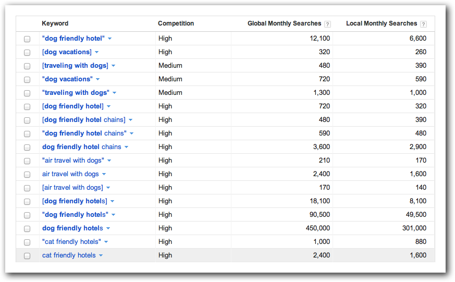The width and height of the screenshot is (455, 282).
Task: Sort by Global Monthly Searches header
Action: tap(284, 23)
